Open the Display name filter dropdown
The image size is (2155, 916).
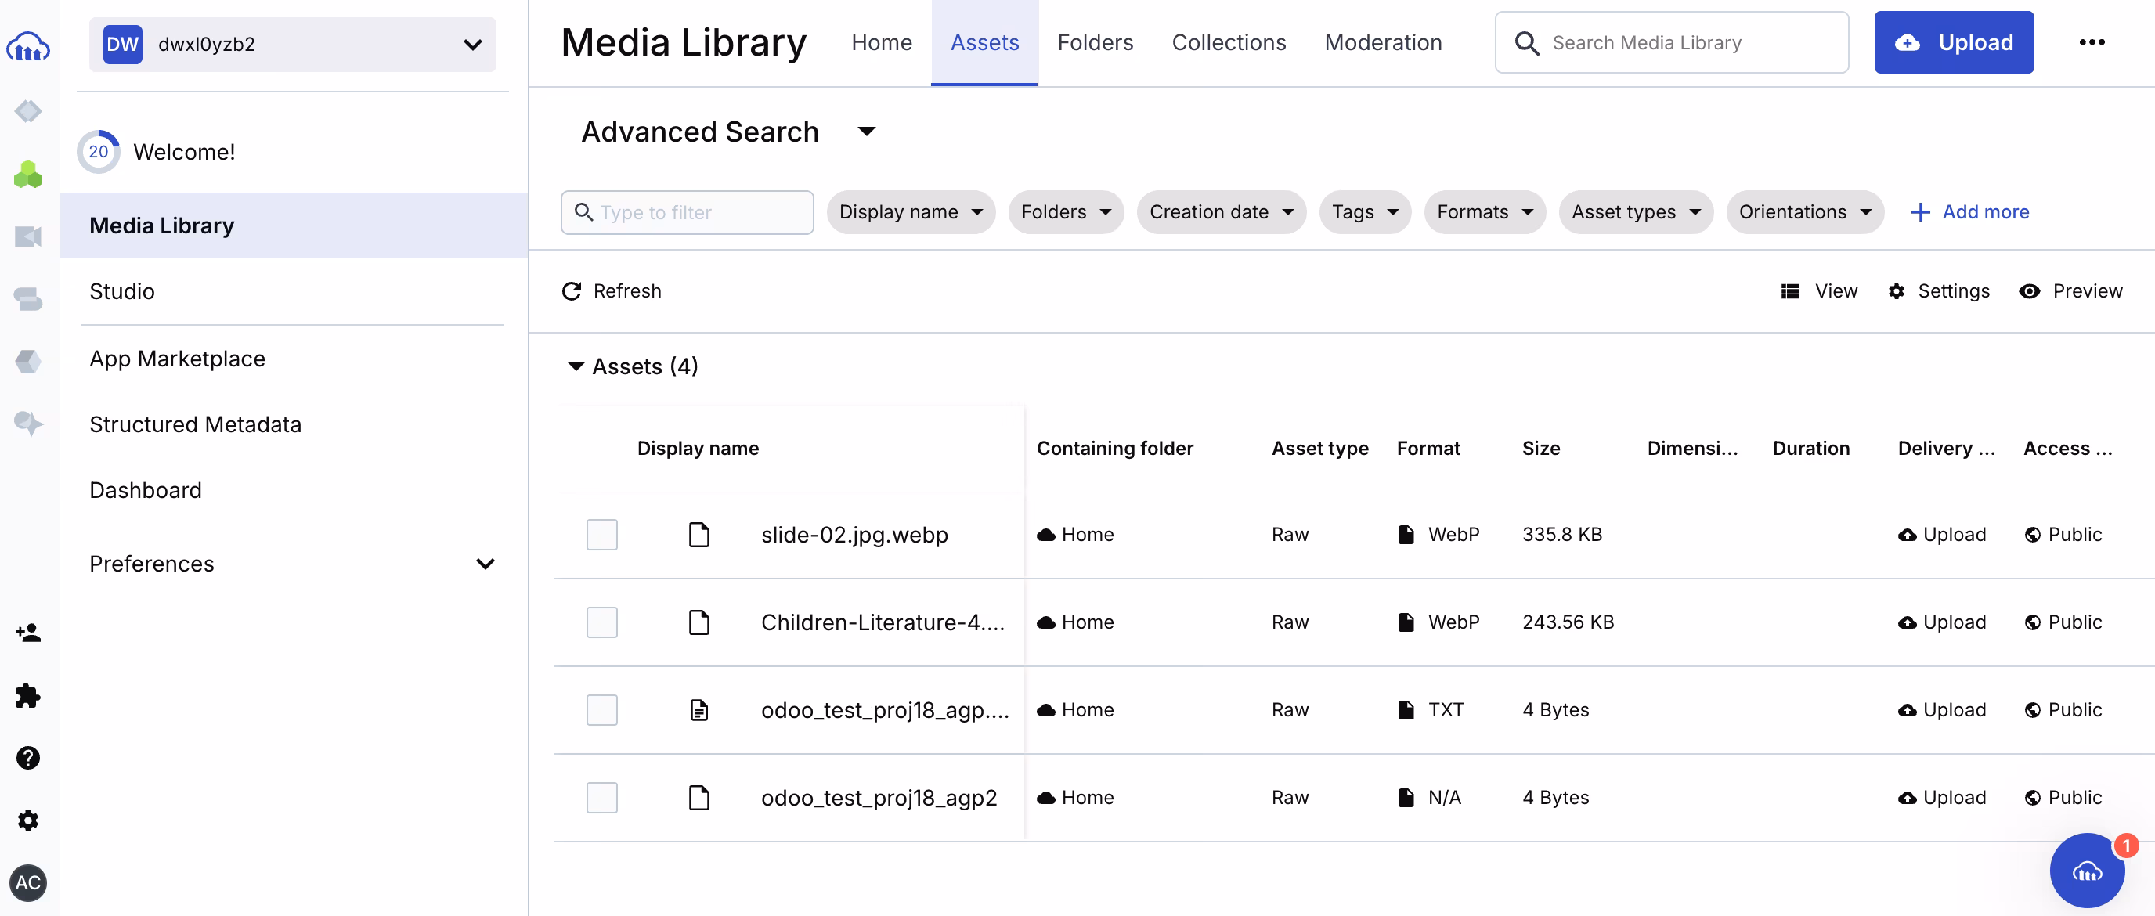click(910, 212)
